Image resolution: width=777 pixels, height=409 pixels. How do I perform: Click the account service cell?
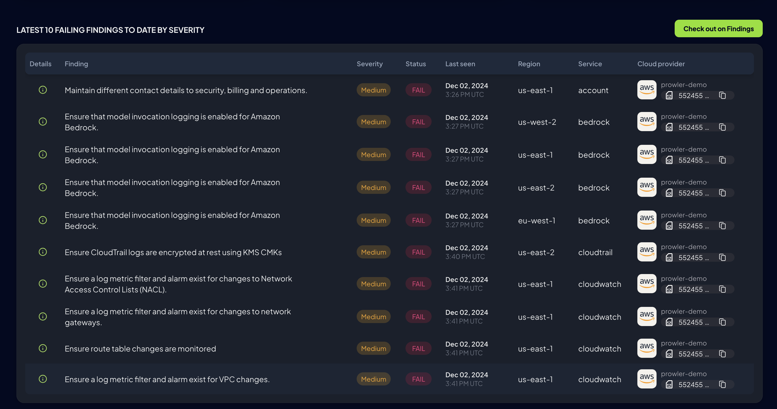pyautogui.click(x=593, y=90)
